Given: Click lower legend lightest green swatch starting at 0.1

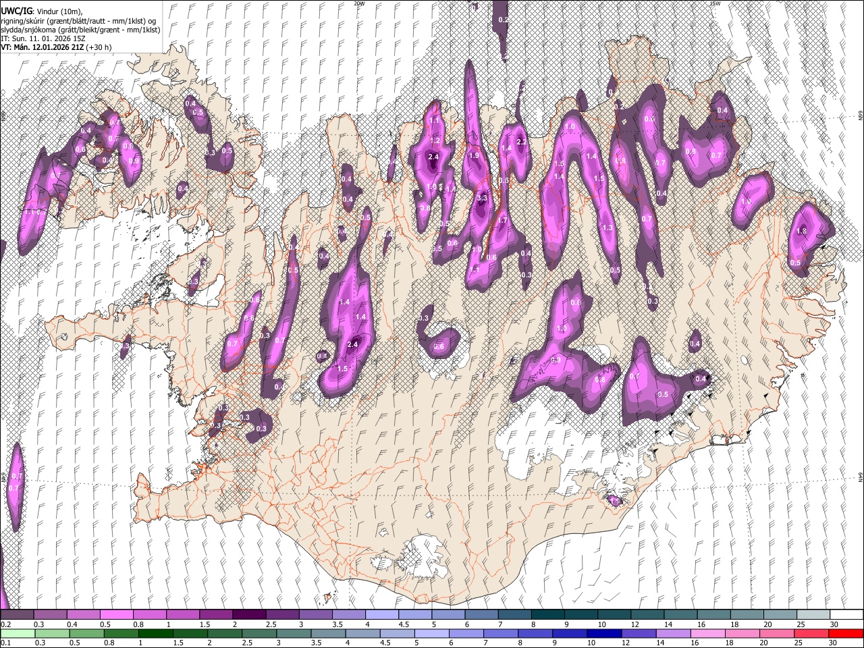Looking at the screenshot, I should (x=17, y=633).
